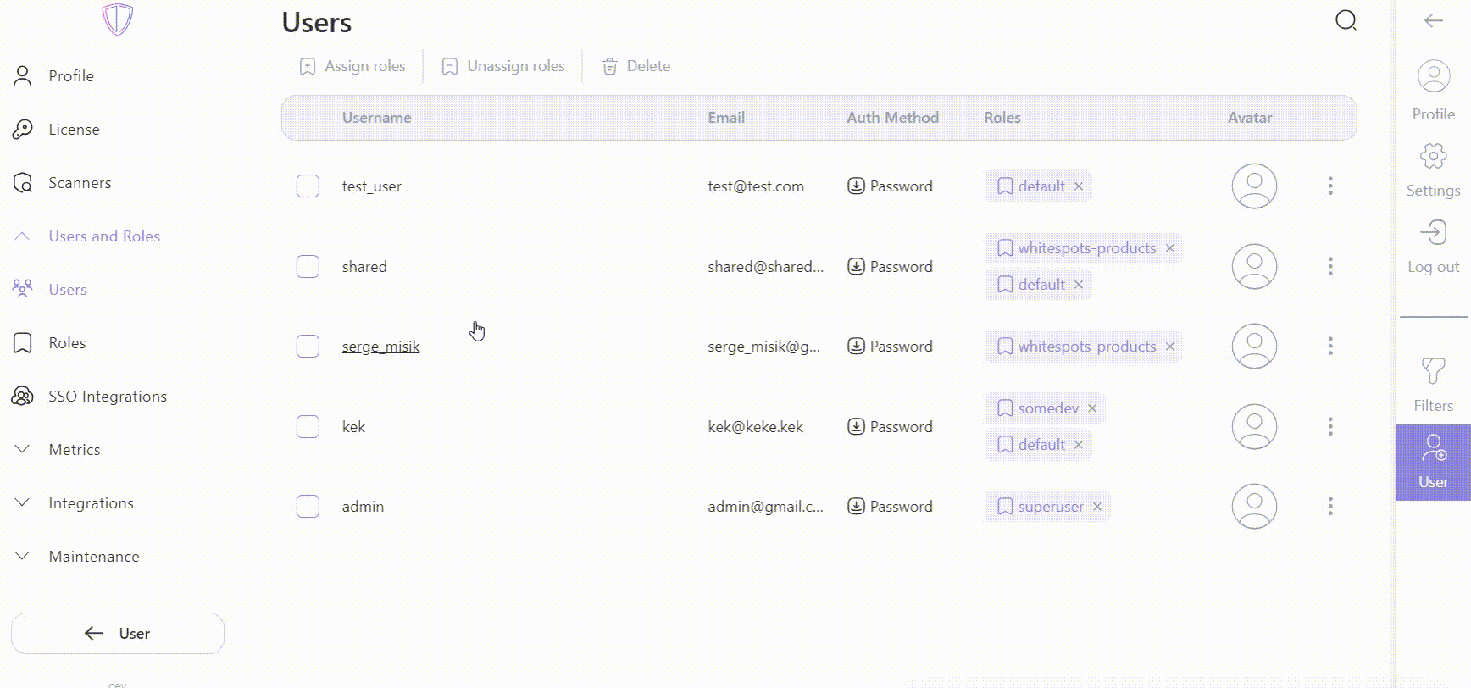Viewport: 1471px width, 688px height.
Task: Open three-dot menu for test_user
Action: [1330, 186]
